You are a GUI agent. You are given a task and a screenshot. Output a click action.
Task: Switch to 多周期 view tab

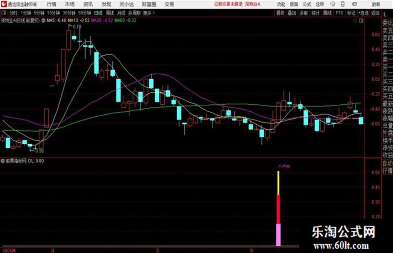point(134,13)
